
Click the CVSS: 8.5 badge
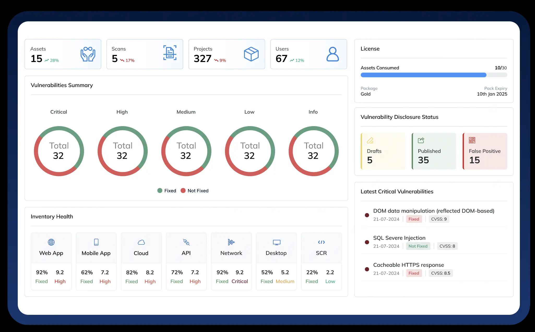click(x=441, y=273)
